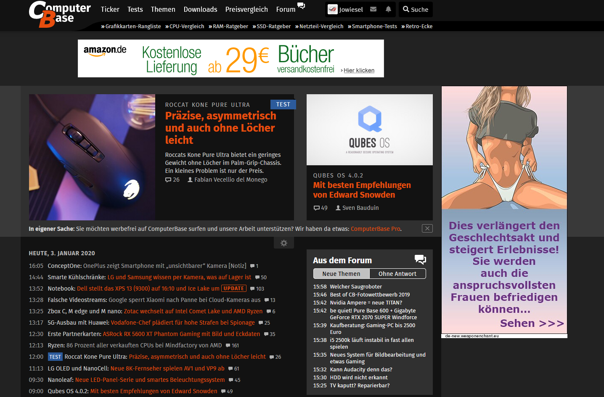Open the forum thread 'Best of CB-Fotowettbewerb 2019'

pyautogui.click(x=370, y=295)
